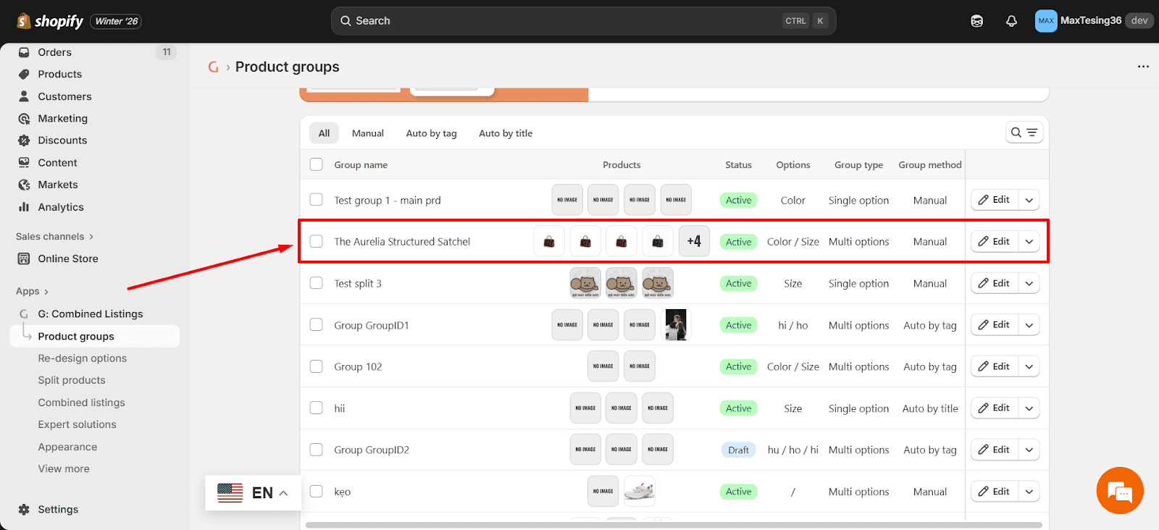
Task: Open Analytics via its bar chart icon
Action: point(24,207)
